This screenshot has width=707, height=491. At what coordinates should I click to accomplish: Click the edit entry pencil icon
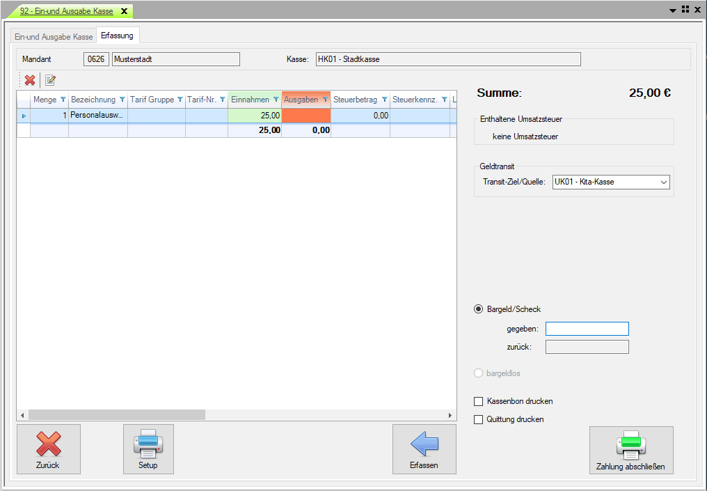50,80
